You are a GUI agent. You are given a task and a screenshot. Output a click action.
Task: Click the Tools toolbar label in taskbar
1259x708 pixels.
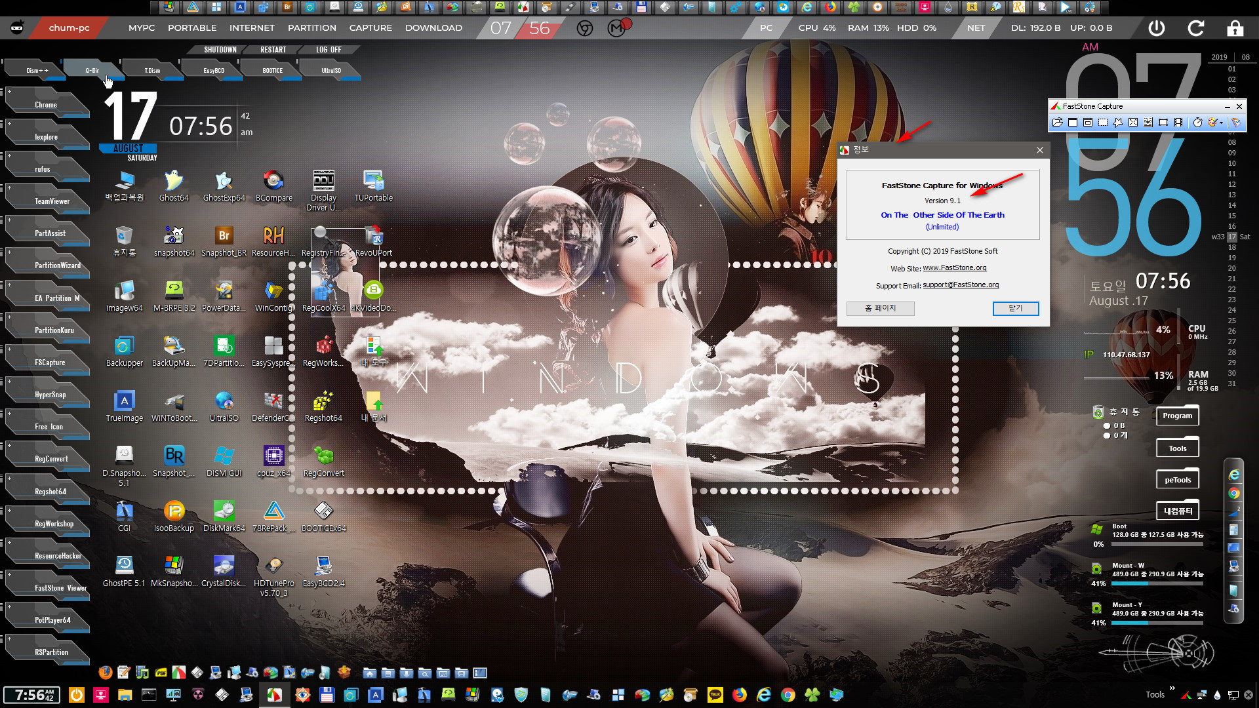pyautogui.click(x=1155, y=695)
